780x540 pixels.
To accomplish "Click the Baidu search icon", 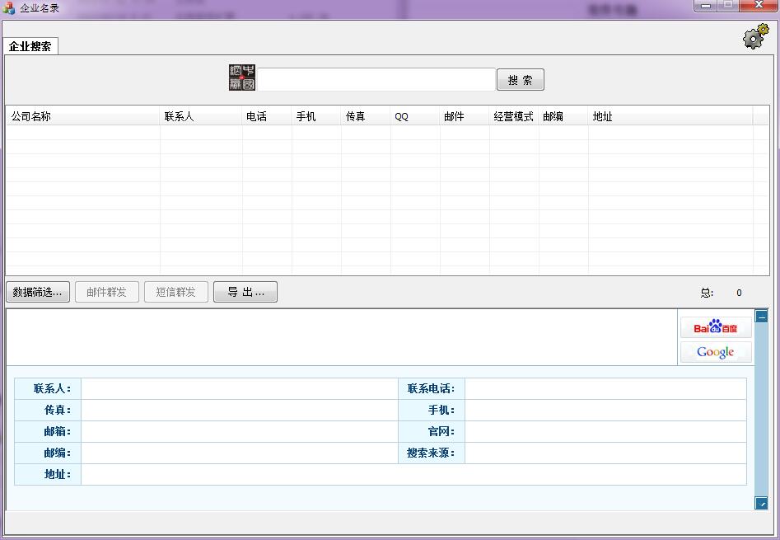I will click(715, 328).
